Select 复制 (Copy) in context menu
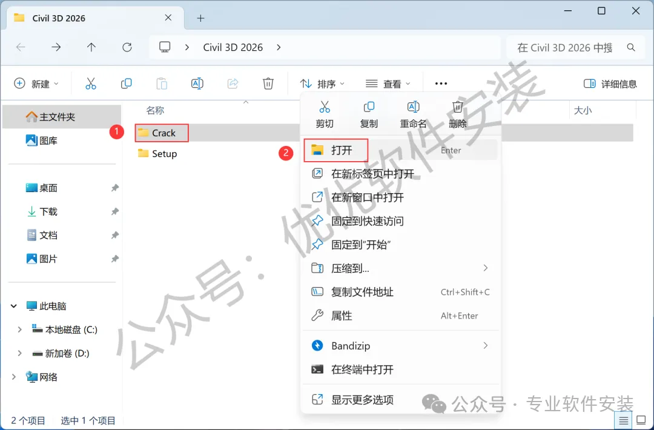Image resolution: width=654 pixels, height=430 pixels. pyautogui.click(x=369, y=114)
